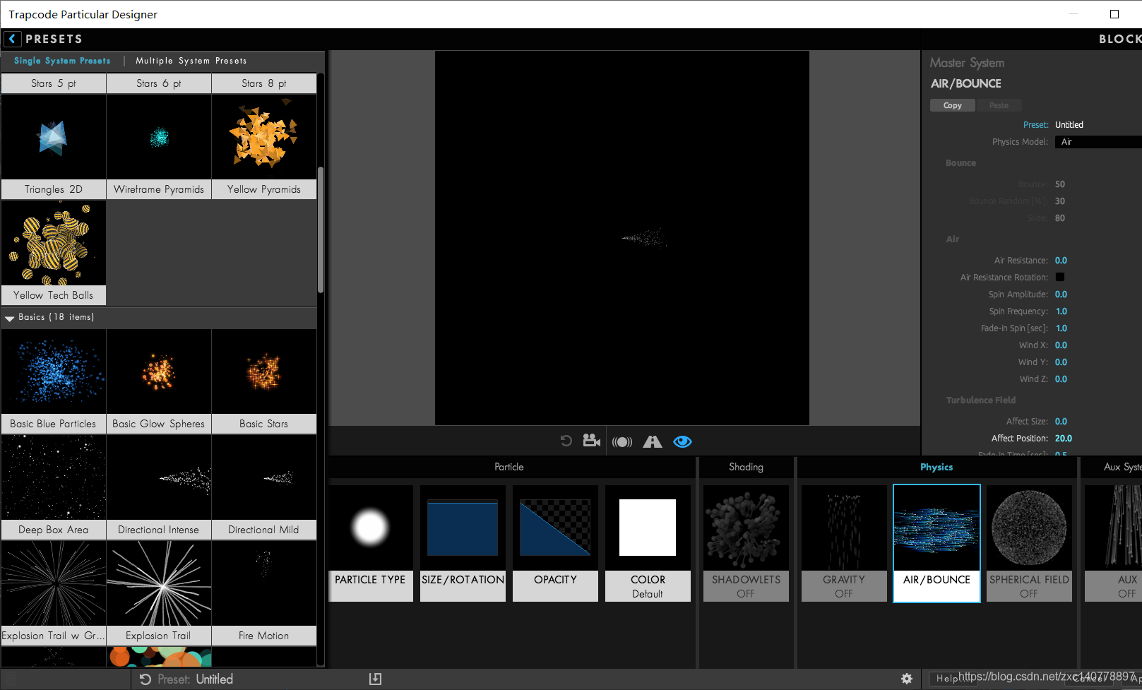1142x690 pixels.
Task: Select the Directional Mild preset
Action: coord(264,487)
